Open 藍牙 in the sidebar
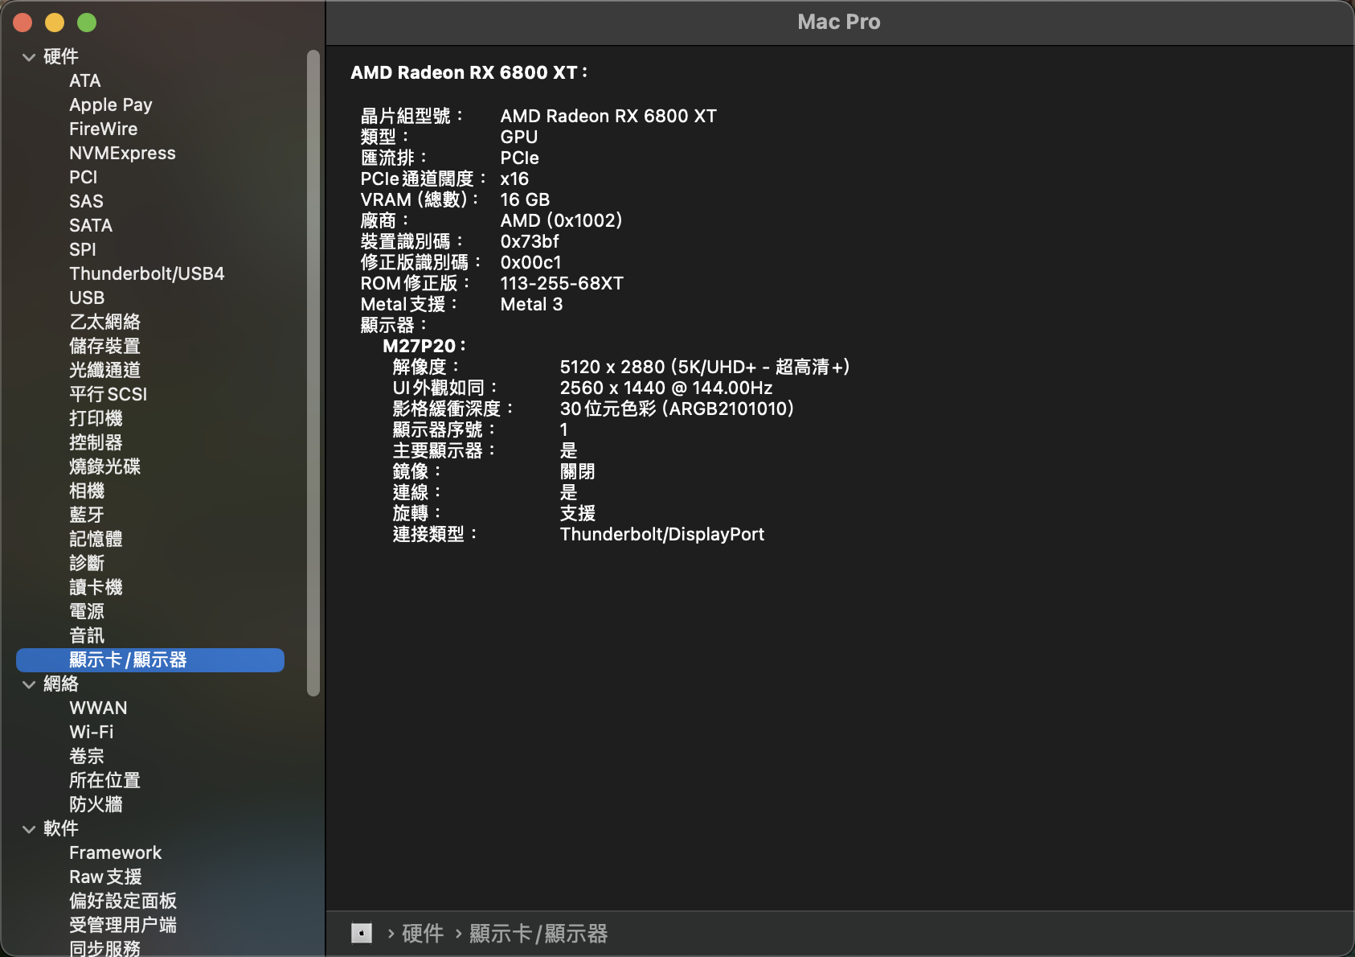Screen dimensions: 1355x957 [87, 515]
